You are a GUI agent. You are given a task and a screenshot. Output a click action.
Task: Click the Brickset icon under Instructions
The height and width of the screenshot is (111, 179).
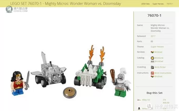(152, 77)
